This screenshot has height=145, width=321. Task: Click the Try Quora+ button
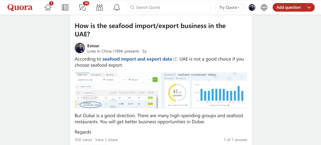229,7
